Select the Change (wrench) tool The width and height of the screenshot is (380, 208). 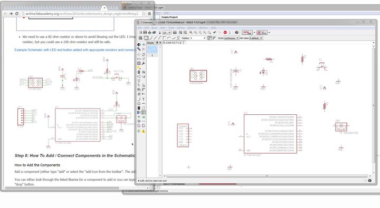[144, 63]
